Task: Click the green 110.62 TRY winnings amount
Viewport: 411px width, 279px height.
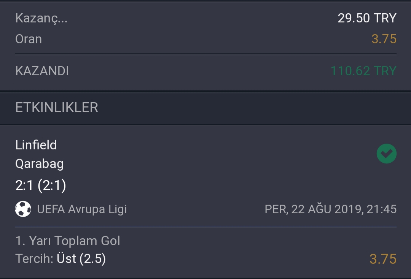Action: pos(363,71)
